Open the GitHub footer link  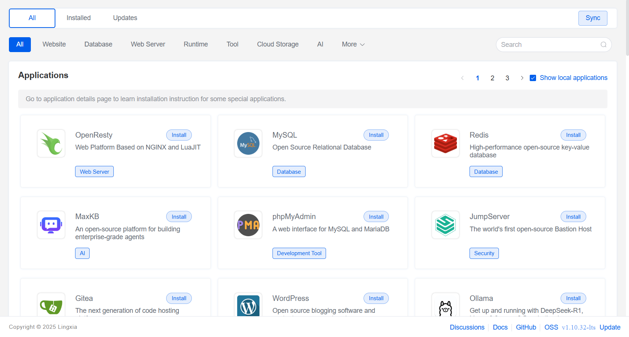[x=526, y=327]
